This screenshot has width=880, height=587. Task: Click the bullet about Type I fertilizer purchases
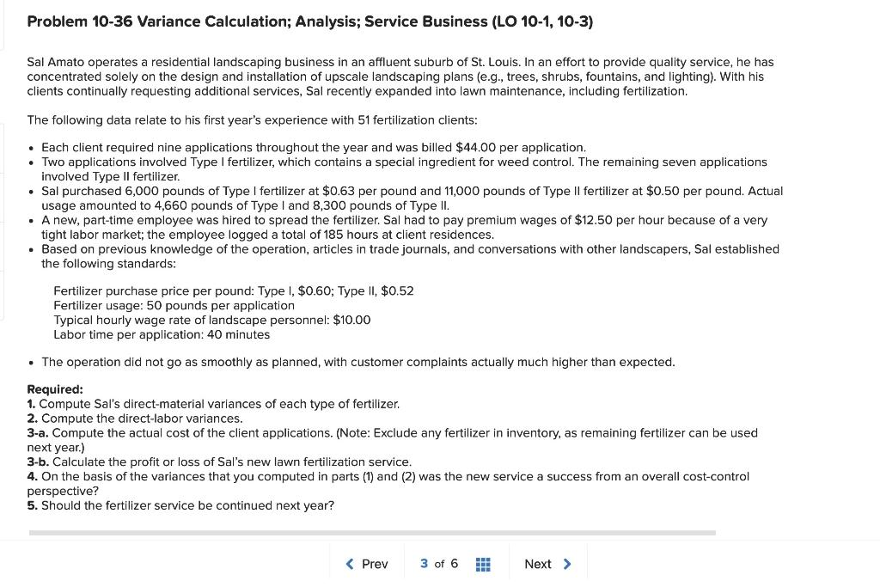412,199
